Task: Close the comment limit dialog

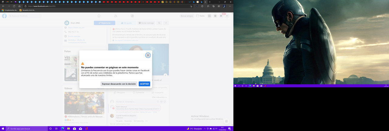Action: (x=148, y=55)
